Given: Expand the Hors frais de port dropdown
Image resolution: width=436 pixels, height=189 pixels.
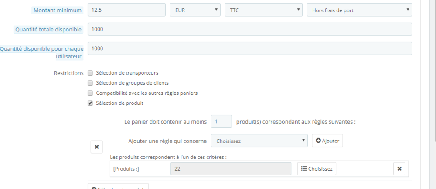Looking at the screenshot, I should [x=359, y=10].
